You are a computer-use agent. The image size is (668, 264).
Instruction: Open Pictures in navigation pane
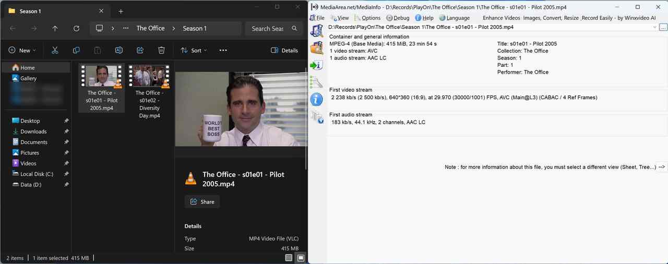[x=35, y=153]
